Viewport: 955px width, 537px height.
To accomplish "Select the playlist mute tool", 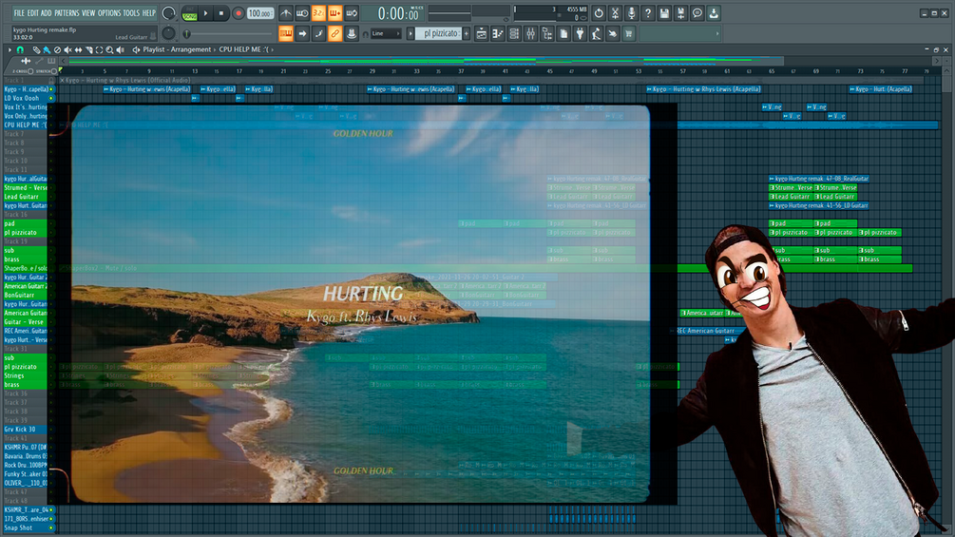I will (67, 50).
